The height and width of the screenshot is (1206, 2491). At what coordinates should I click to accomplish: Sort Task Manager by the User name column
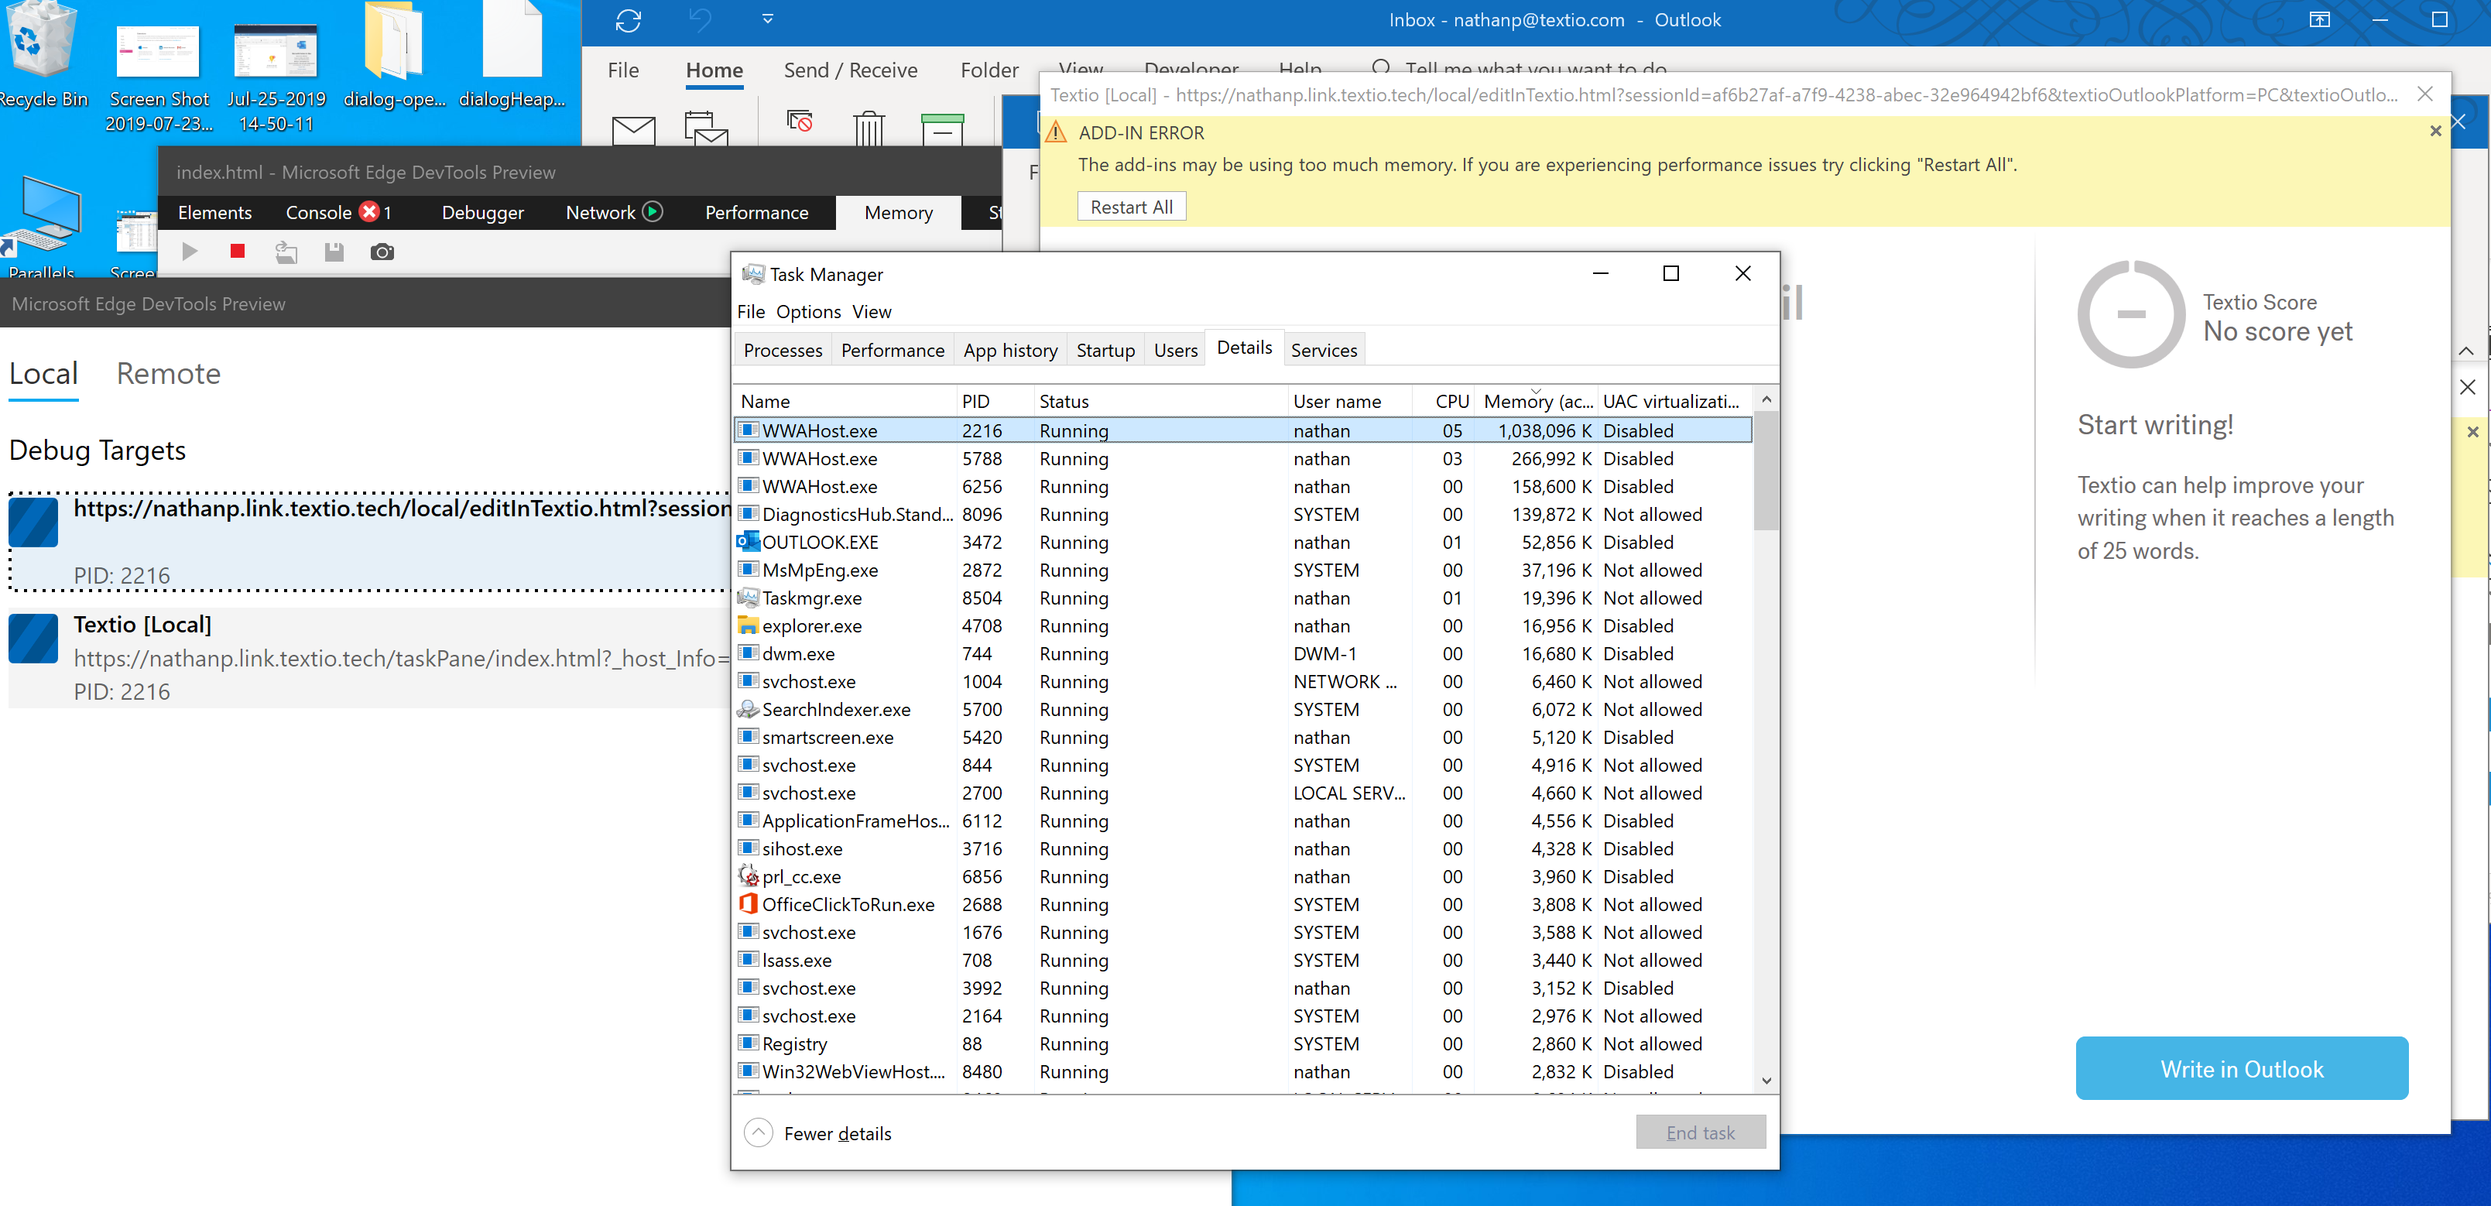pyautogui.click(x=1349, y=402)
